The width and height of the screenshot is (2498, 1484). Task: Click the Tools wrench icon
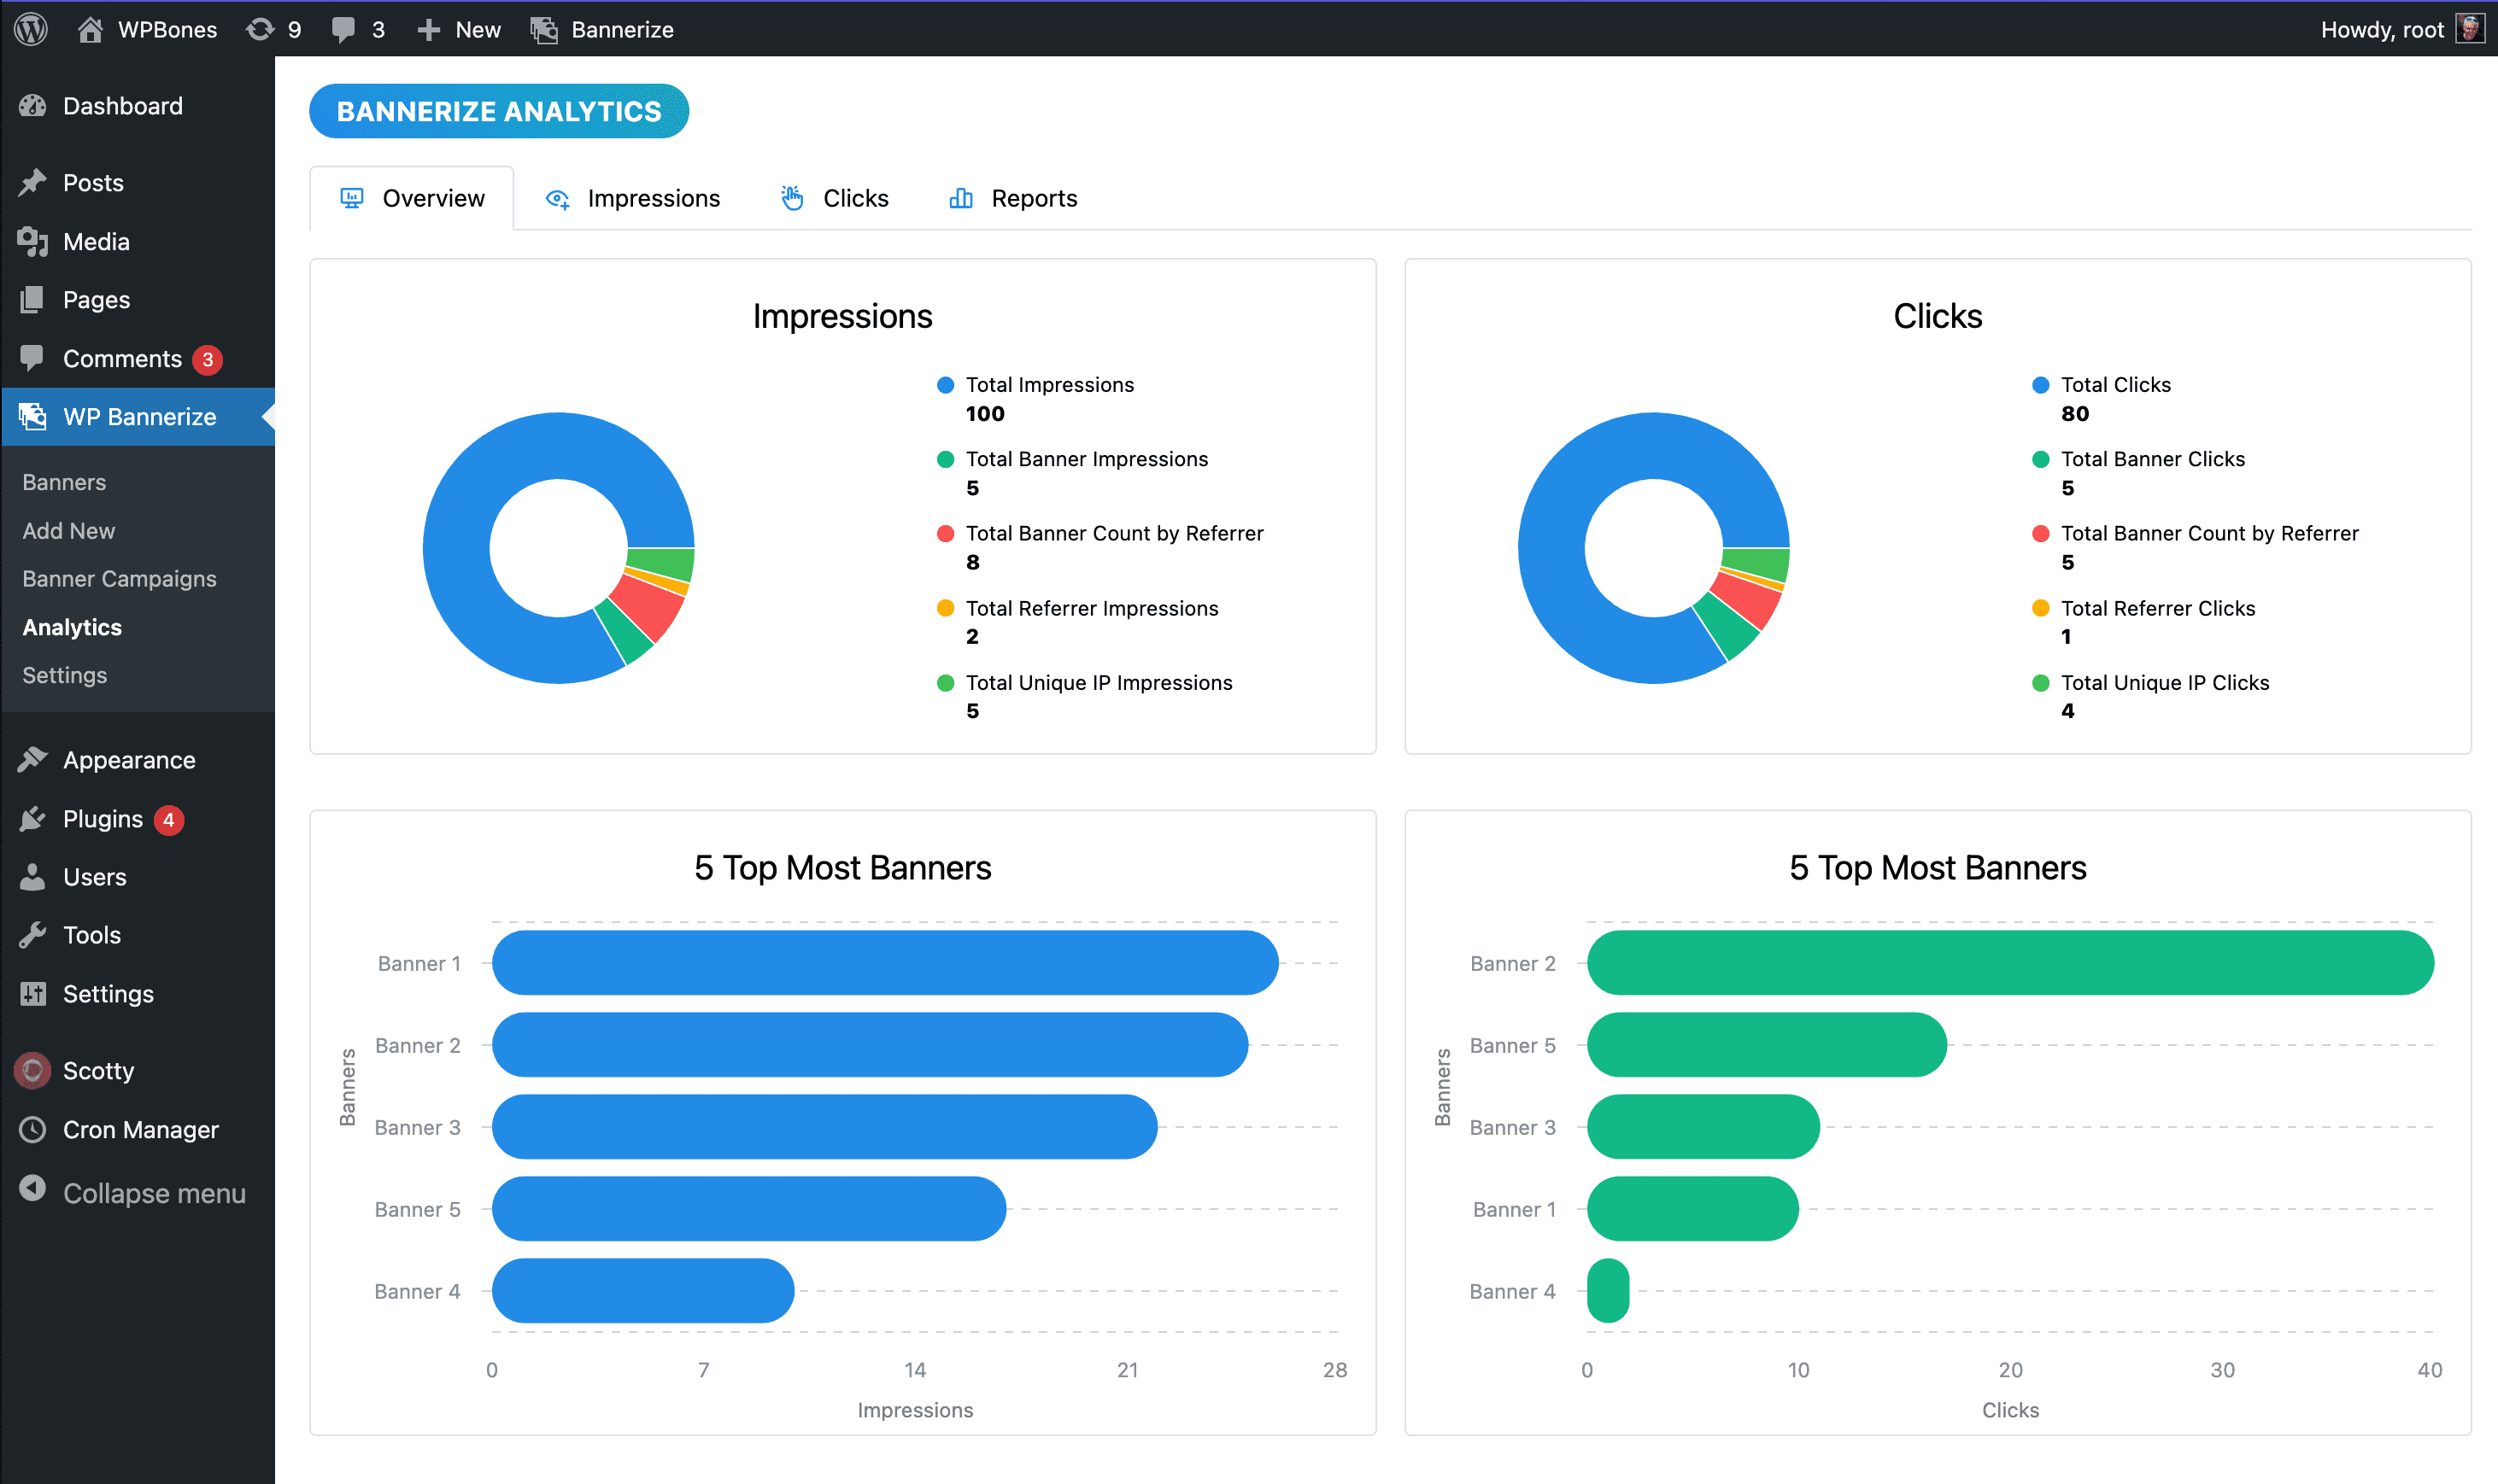[x=33, y=935]
